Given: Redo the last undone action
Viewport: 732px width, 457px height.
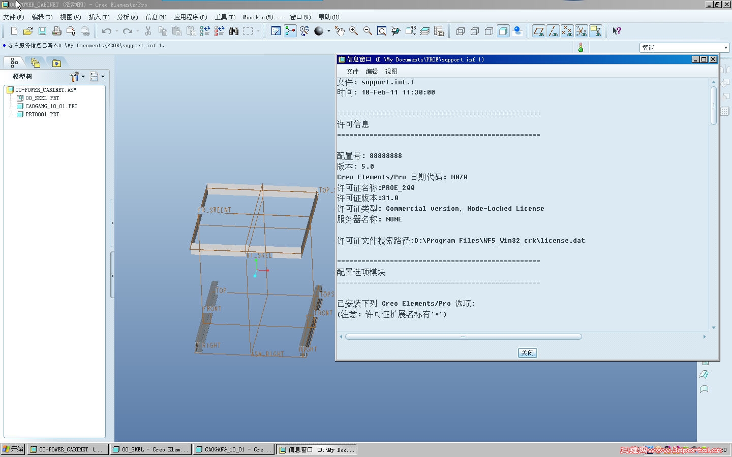Looking at the screenshot, I should (x=128, y=31).
